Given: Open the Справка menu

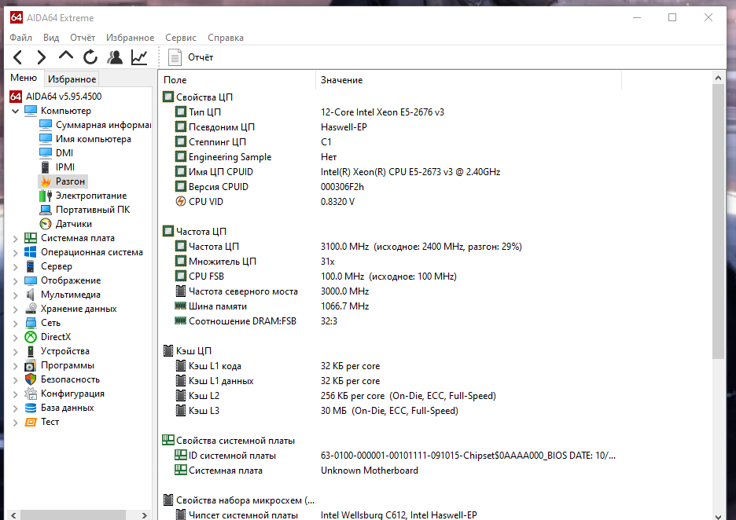Looking at the screenshot, I should point(226,38).
